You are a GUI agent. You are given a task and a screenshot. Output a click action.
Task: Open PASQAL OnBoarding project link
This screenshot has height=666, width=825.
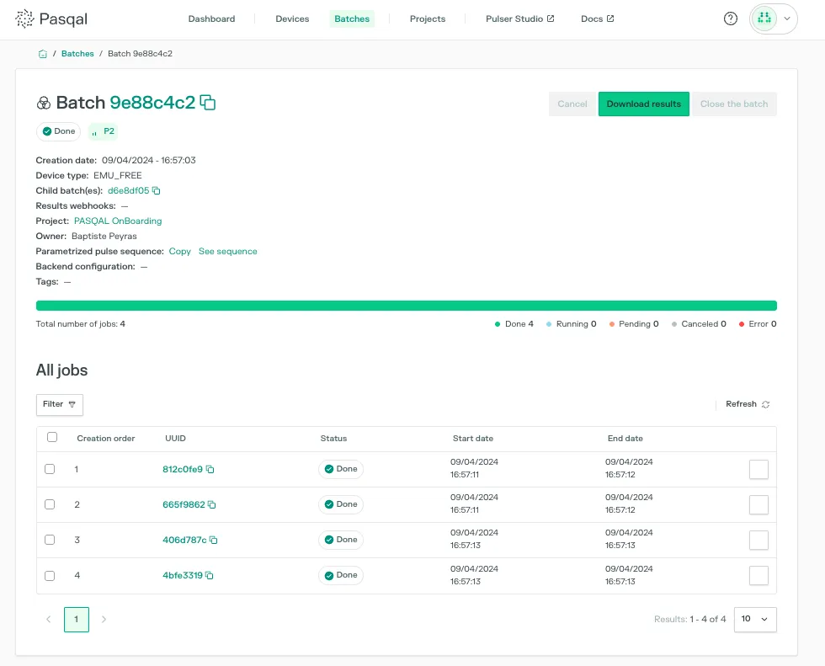(118, 221)
